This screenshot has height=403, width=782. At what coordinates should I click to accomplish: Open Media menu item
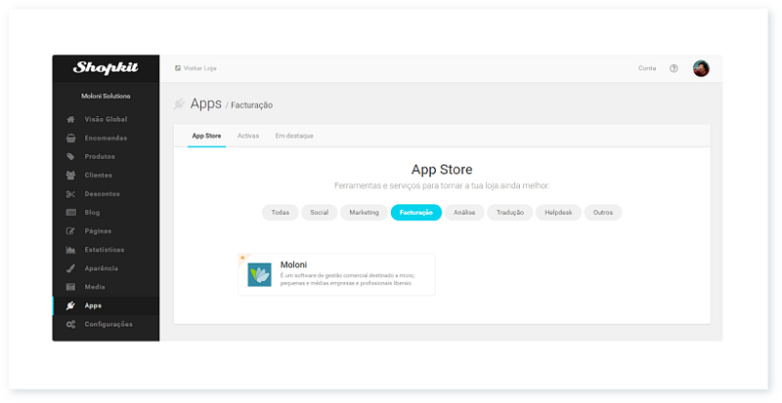point(95,287)
